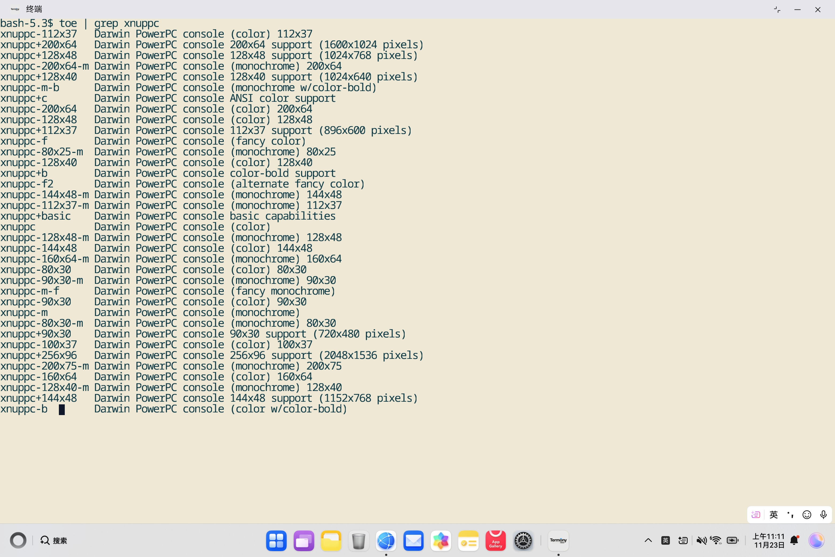Screen dimensions: 835x557
Task: Open the date and time panel
Action: coord(769,540)
